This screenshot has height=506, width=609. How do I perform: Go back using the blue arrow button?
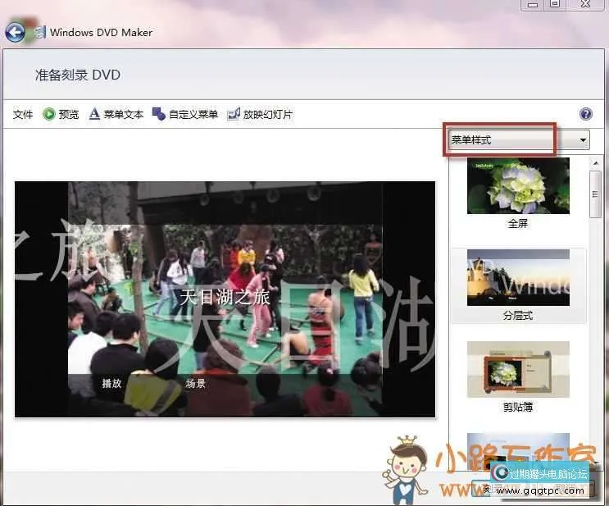15,33
